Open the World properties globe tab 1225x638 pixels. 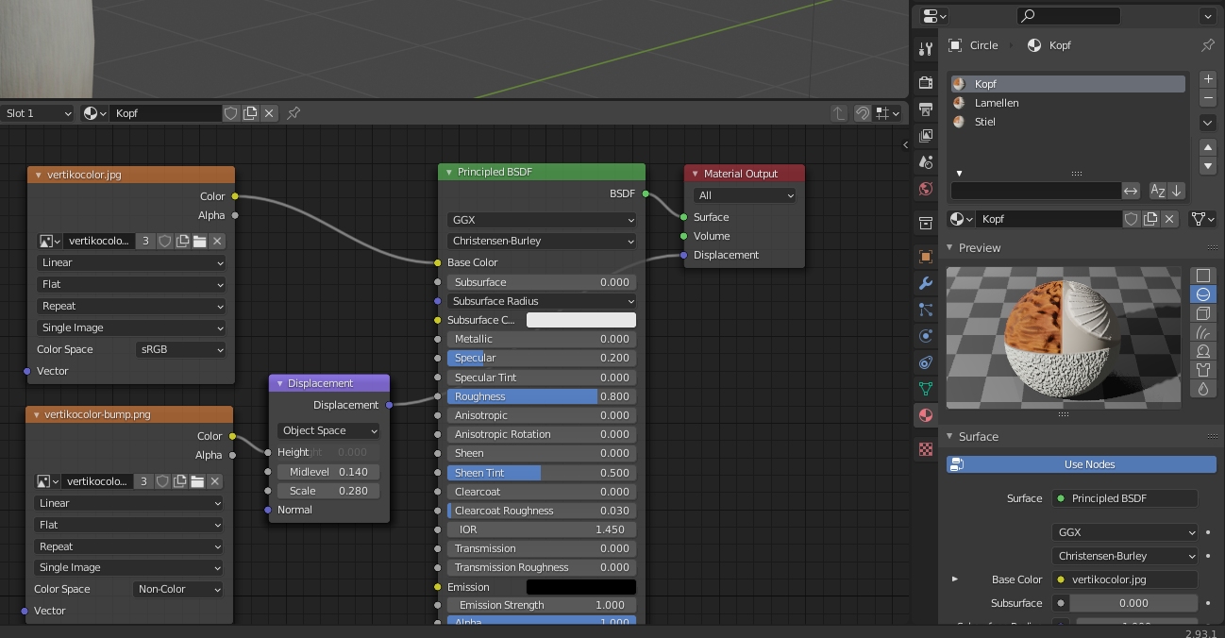coord(926,189)
